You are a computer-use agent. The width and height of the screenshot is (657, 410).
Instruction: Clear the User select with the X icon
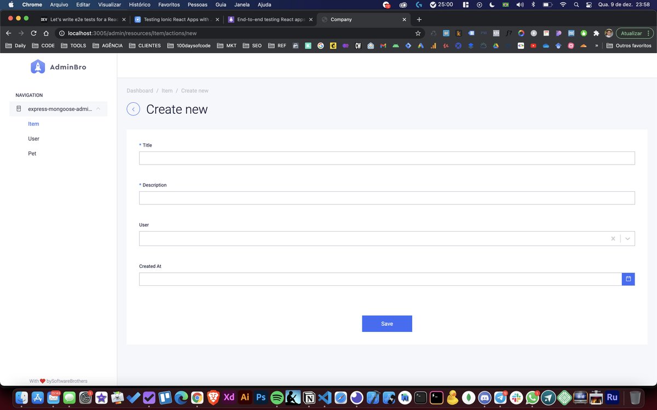(x=613, y=238)
